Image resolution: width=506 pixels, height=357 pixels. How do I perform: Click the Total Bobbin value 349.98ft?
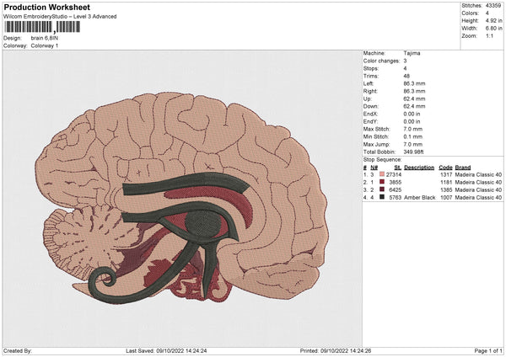[413, 152]
